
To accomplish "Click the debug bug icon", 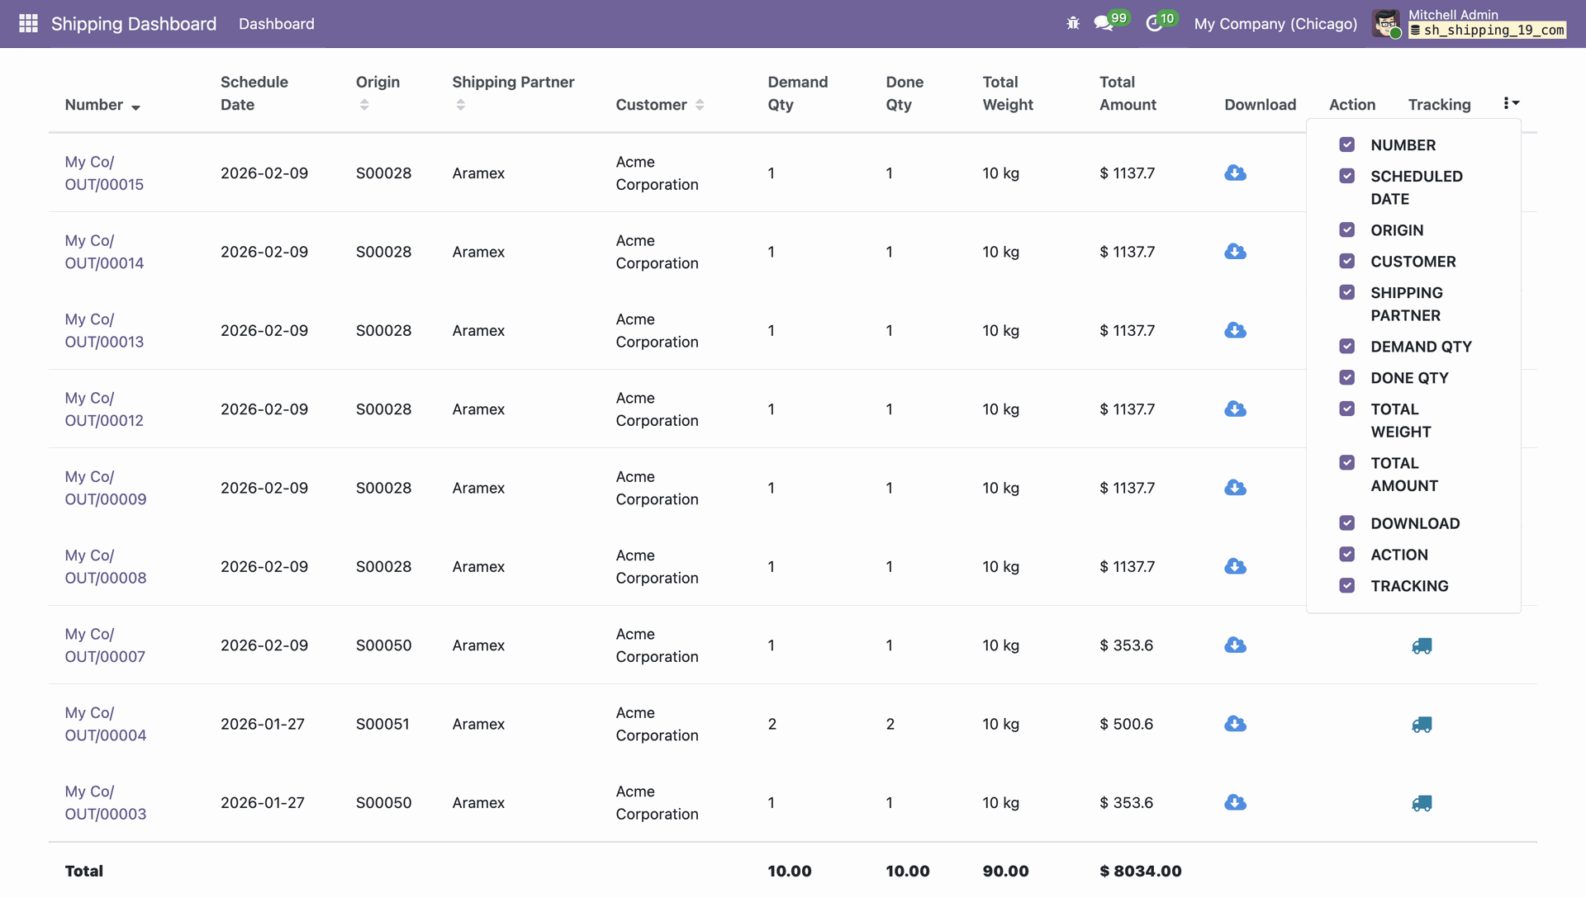I will click(x=1073, y=23).
